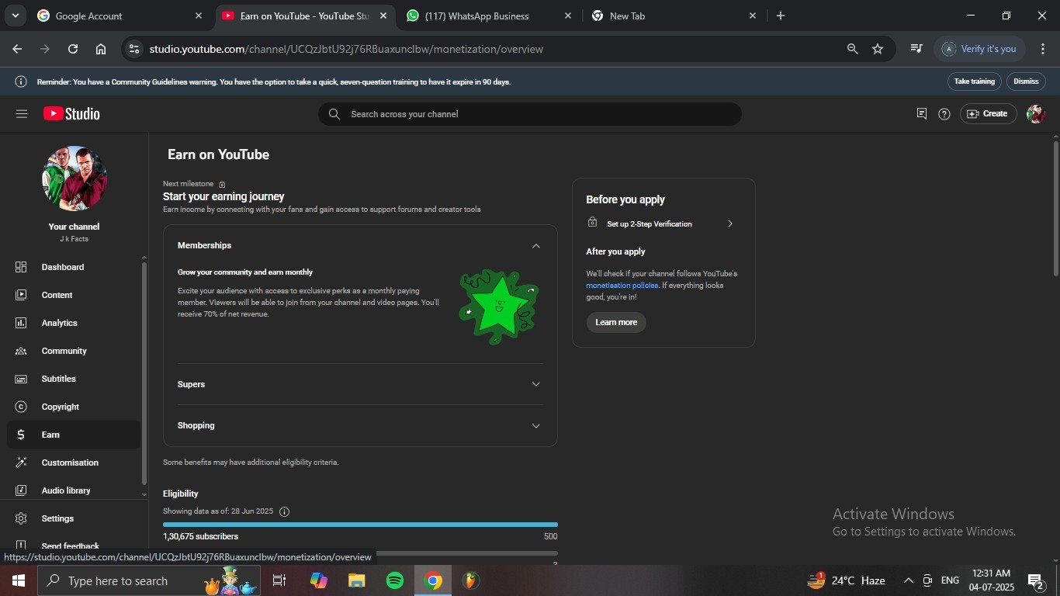Click the Verify it's you profile button
The width and height of the screenshot is (1060, 596).
(x=980, y=49)
